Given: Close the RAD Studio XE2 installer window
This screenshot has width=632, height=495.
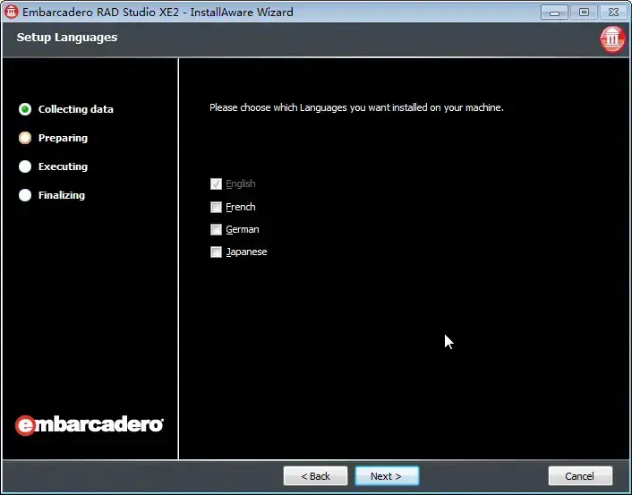Looking at the screenshot, I should coord(614,13).
